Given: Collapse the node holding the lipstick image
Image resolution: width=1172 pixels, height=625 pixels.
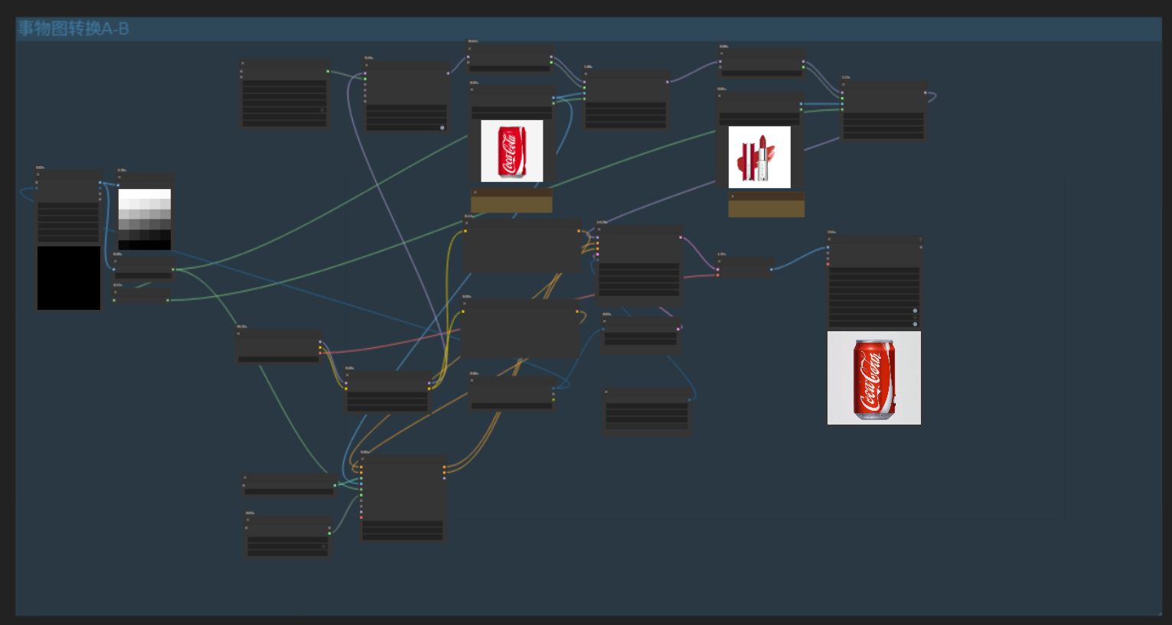Looking at the screenshot, I should [720, 96].
